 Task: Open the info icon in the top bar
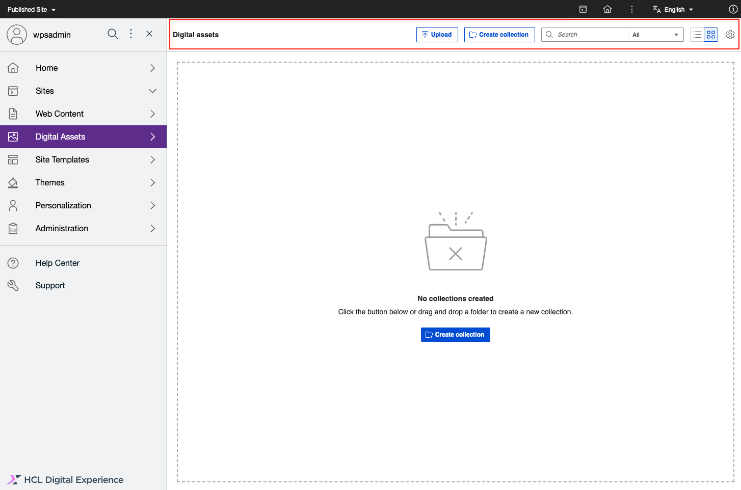732,9
